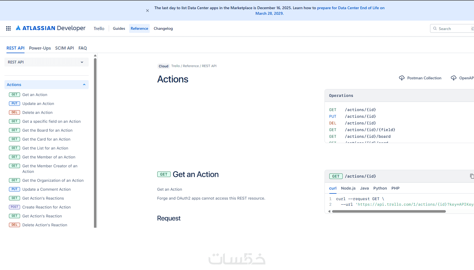Select PUT /actions/{id} in Operations list
Viewport: 474px width, 270px height.
pos(352,116)
